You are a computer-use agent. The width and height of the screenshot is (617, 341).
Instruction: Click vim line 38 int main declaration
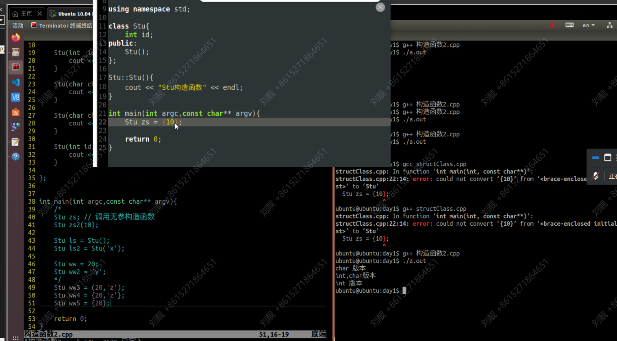(108, 201)
